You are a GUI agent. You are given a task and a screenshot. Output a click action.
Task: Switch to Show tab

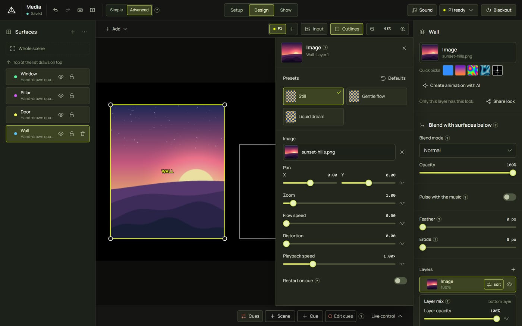286,10
